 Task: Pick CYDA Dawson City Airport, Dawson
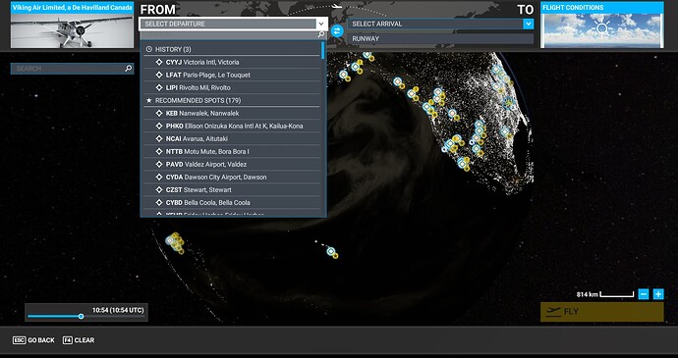(x=232, y=178)
